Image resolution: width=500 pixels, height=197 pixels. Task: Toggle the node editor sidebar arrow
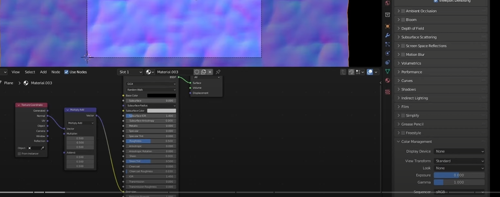[x=380, y=83]
